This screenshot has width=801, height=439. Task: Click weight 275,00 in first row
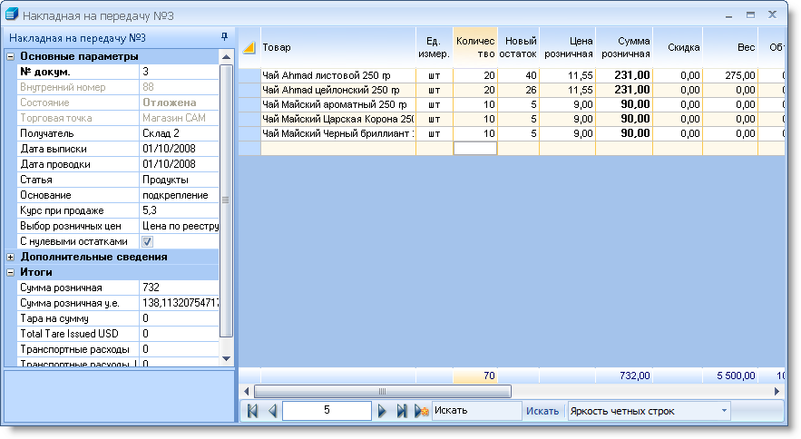coord(730,75)
